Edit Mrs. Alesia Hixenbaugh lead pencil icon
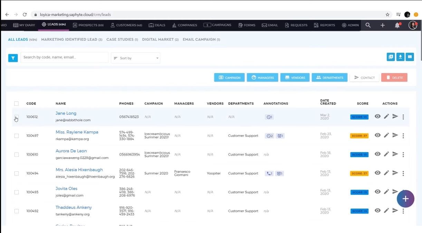422x233 pixels. (386, 173)
